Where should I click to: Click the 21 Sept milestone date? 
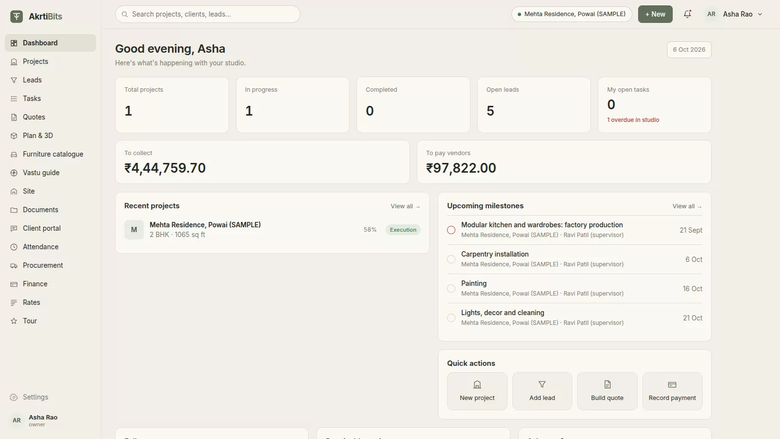pos(691,230)
